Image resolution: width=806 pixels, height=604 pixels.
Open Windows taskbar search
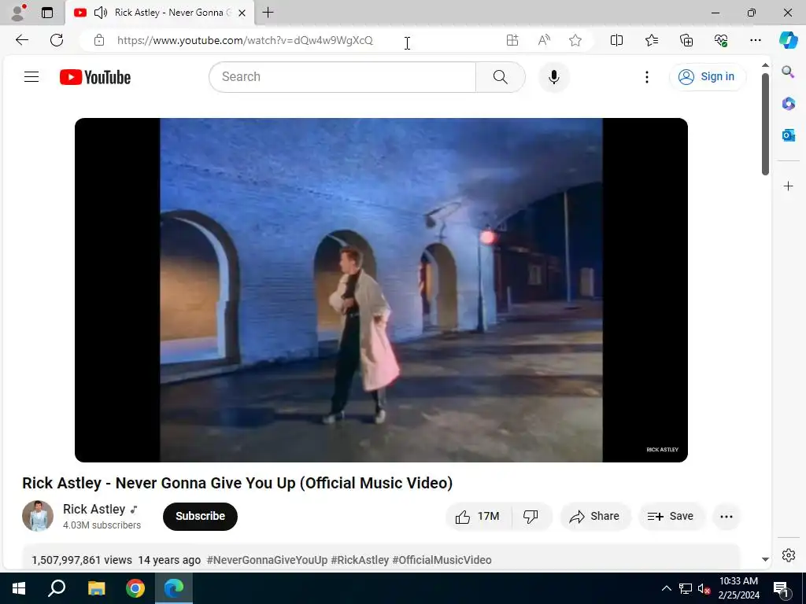[57, 588]
